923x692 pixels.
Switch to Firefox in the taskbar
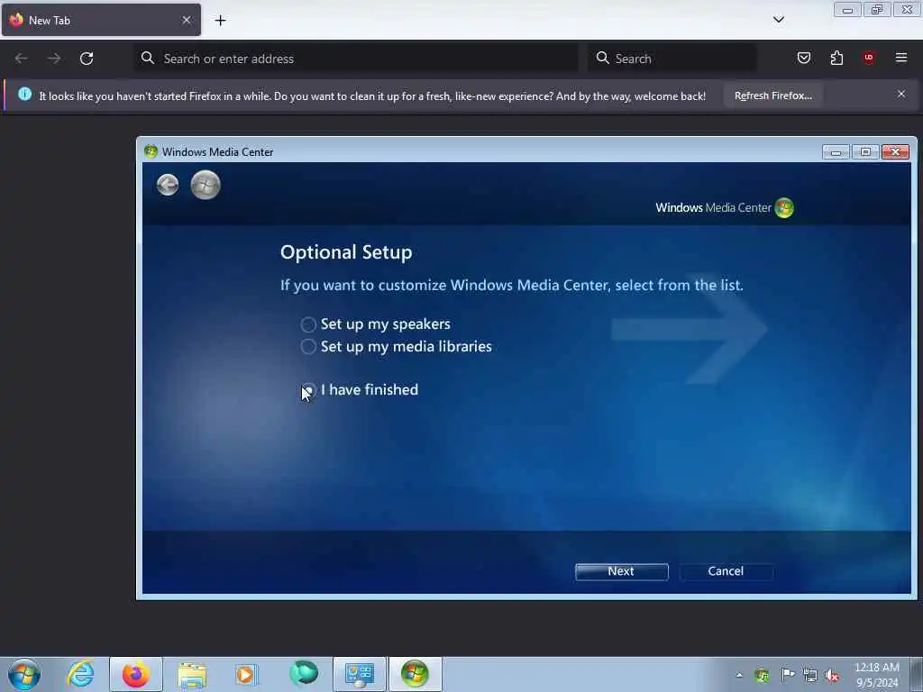point(136,674)
